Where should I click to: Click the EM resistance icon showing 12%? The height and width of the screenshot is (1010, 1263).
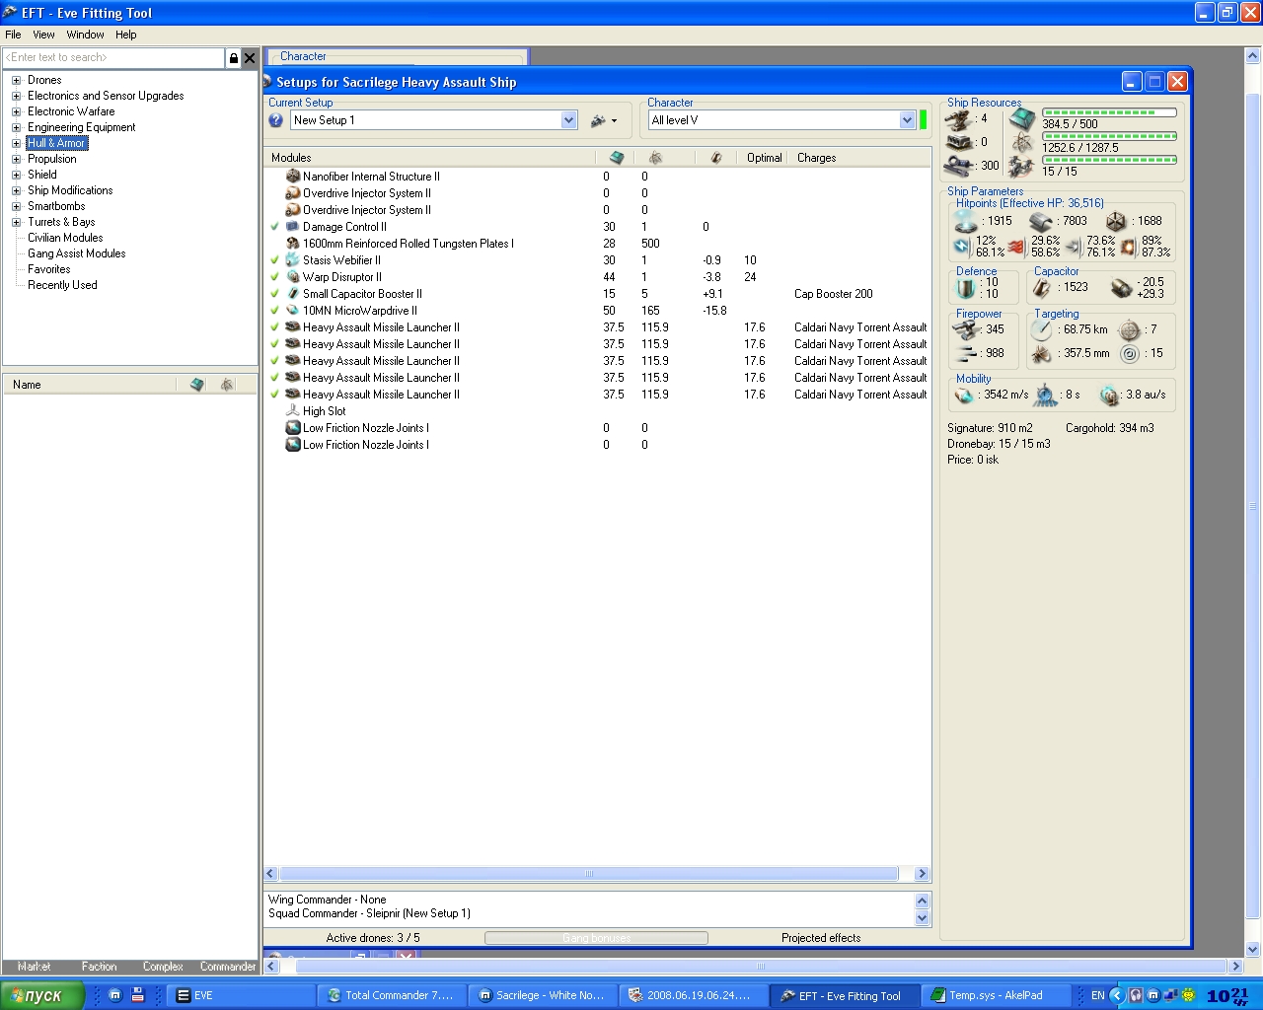pos(962,246)
